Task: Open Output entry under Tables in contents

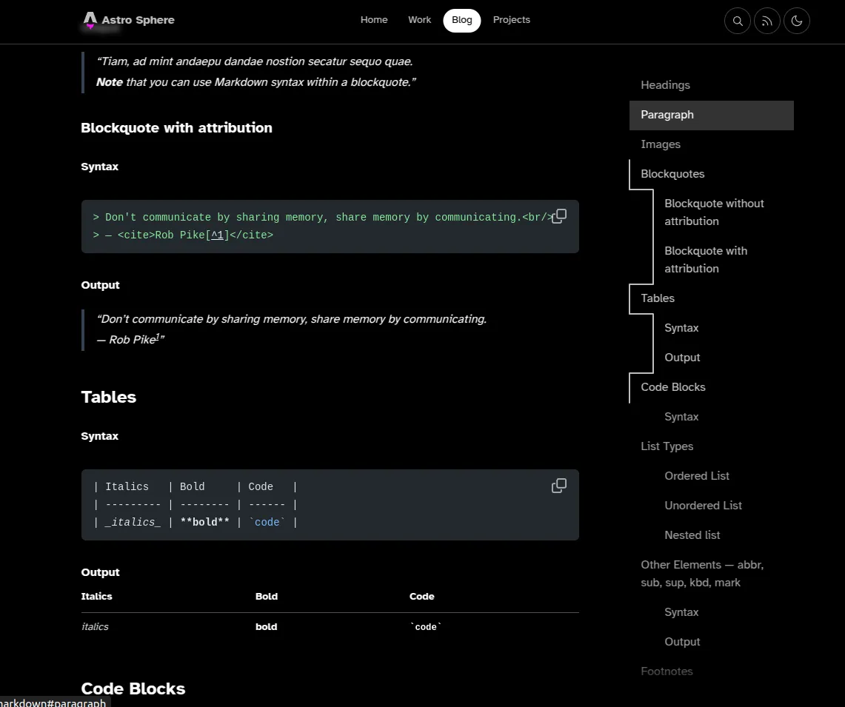Action: pos(682,358)
